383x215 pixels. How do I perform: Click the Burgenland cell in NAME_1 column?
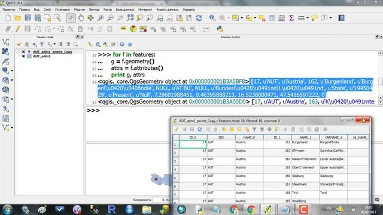tap(305, 145)
